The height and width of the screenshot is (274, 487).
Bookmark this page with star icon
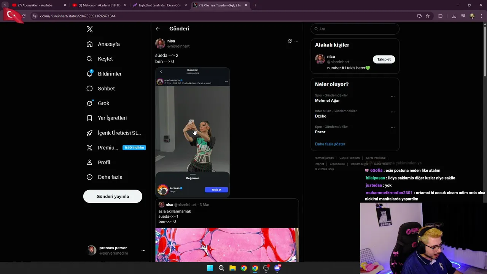click(x=428, y=16)
